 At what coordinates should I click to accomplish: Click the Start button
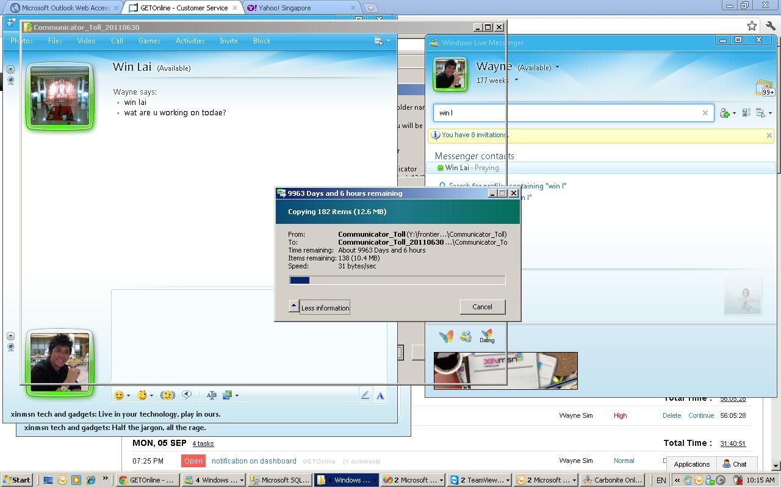point(16,480)
